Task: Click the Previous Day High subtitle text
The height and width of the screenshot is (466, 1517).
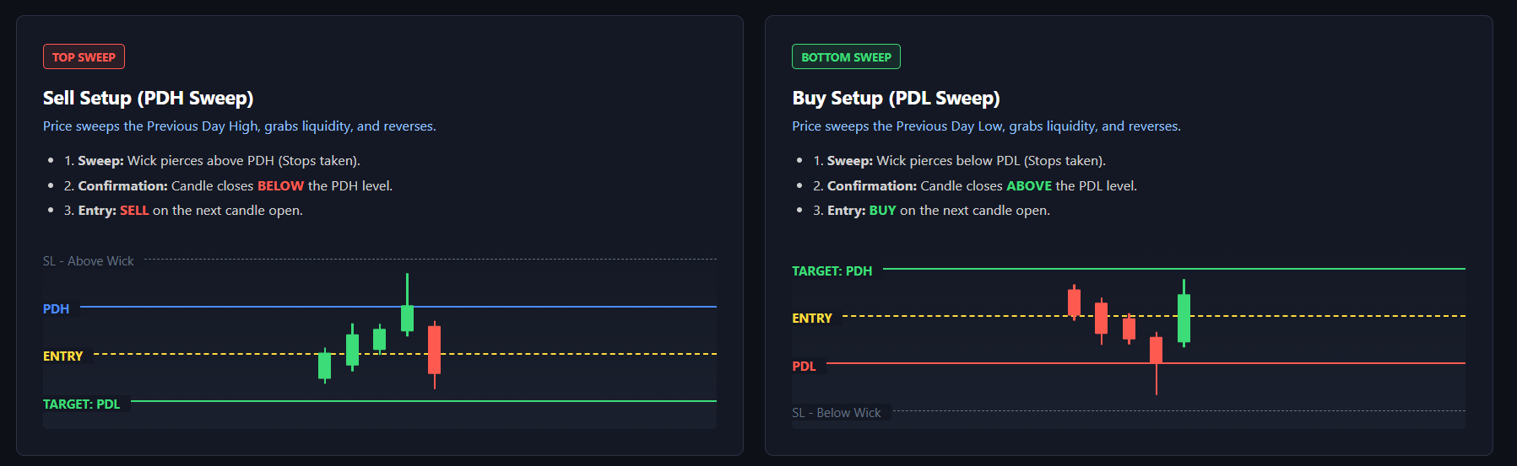Action: pyautogui.click(x=239, y=126)
